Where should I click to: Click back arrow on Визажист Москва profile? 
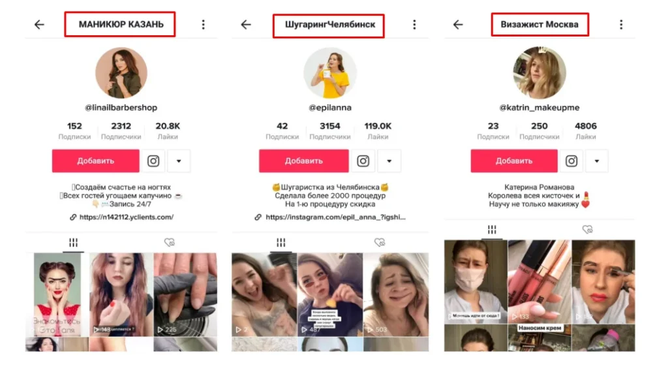click(458, 25)
